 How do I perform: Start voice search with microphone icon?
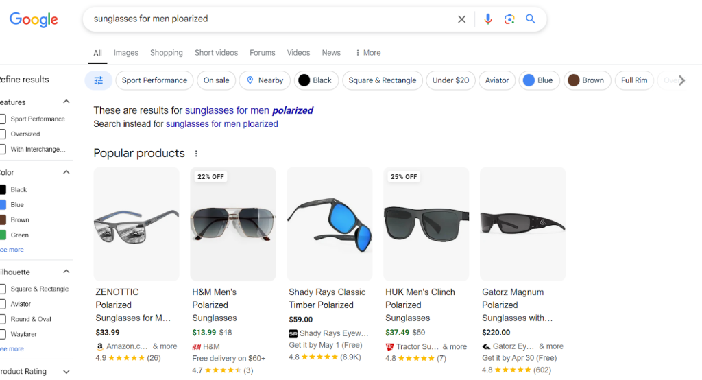pyautogui.click(x=487, y=19)
